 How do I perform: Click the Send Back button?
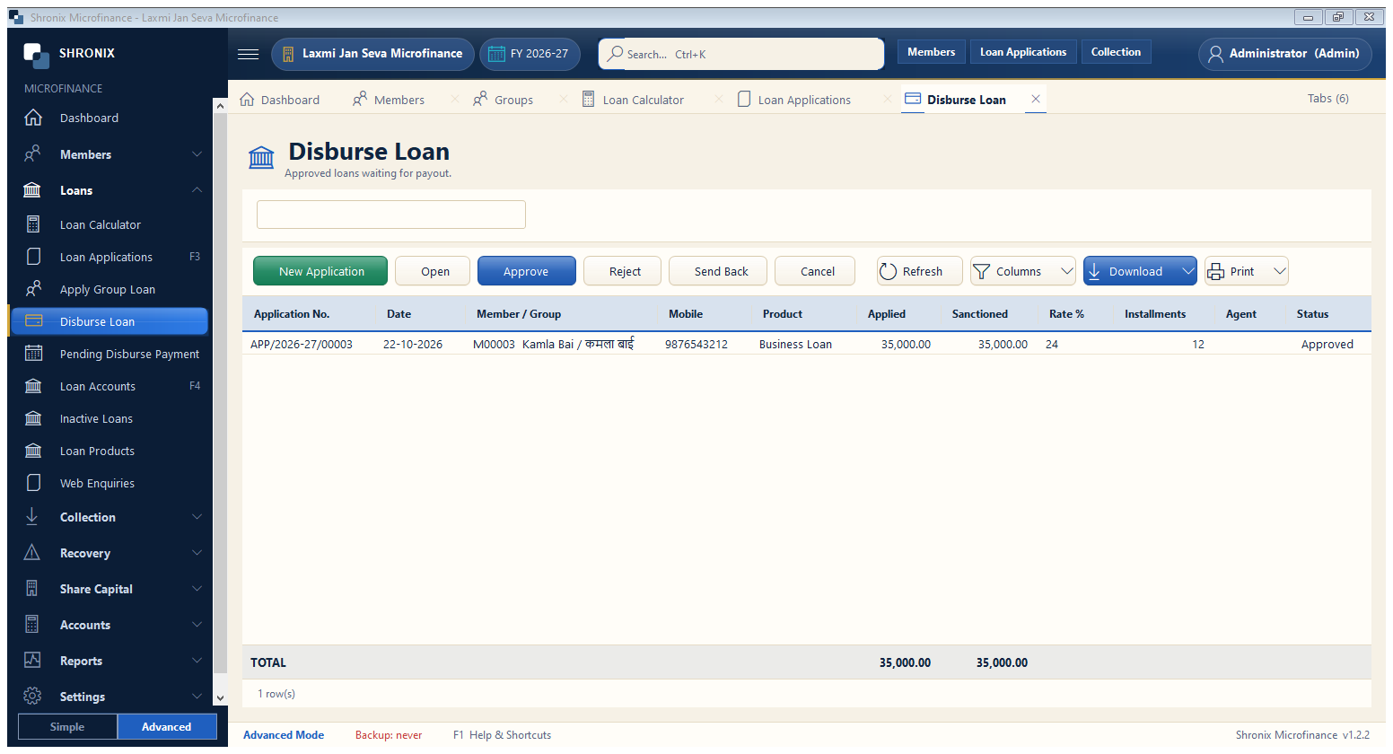pos(718,271)
